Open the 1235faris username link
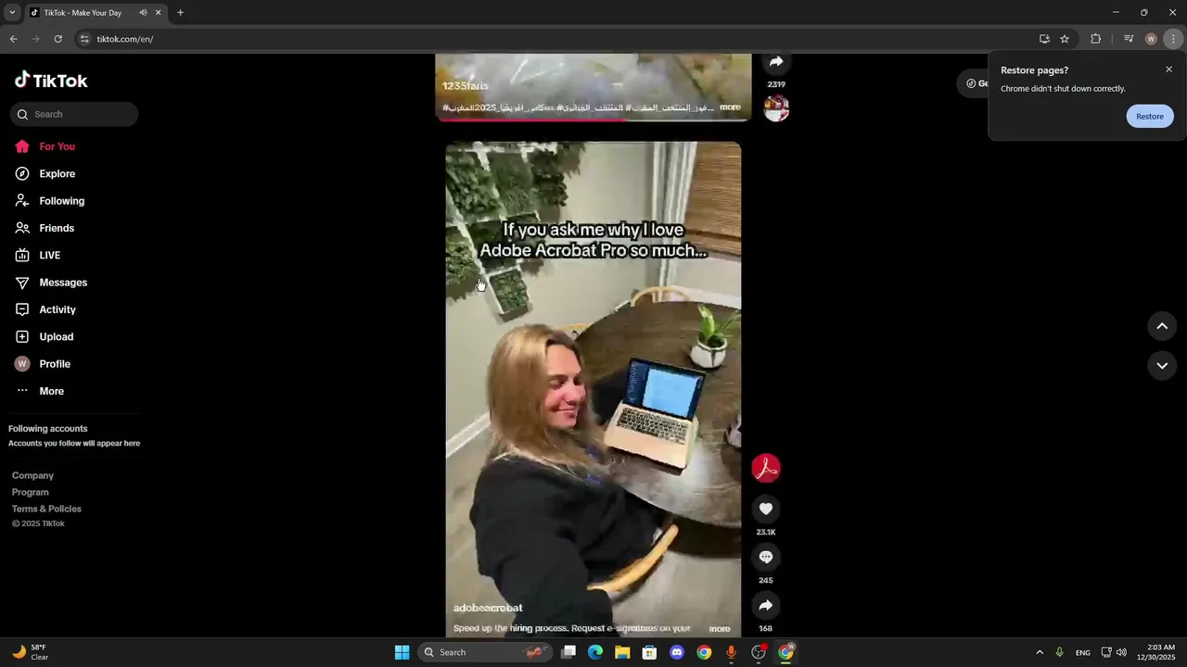The image size is (1187, 667). click(x=465, y=86)
